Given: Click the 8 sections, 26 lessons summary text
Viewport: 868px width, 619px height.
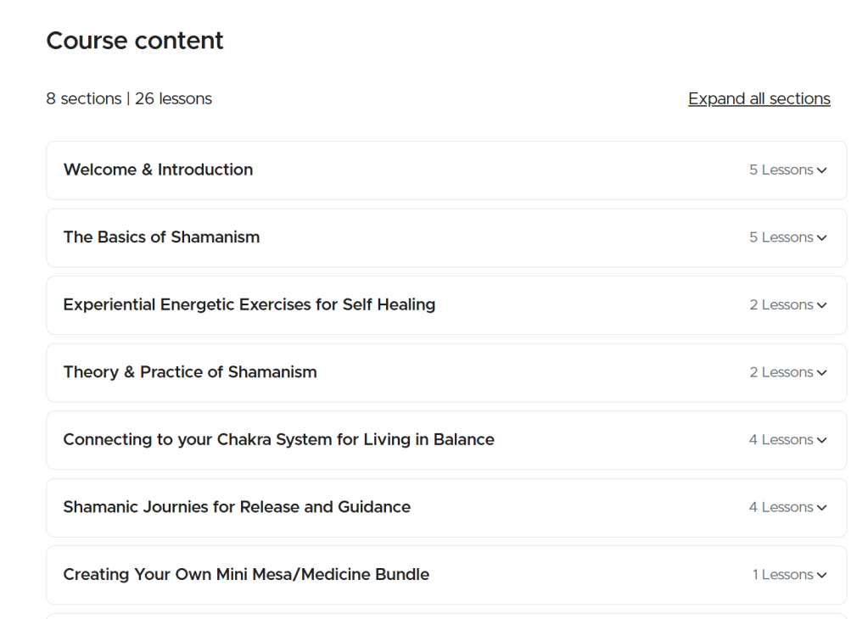Looking at the screenshot, I should pyautogui.click(x=129, y=99).
